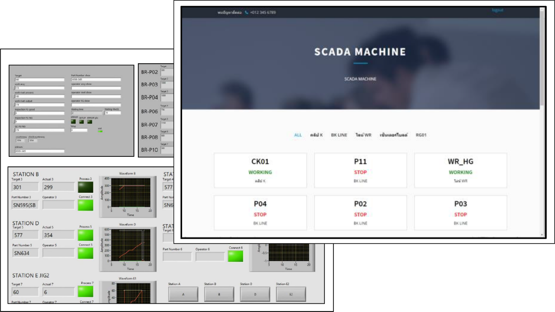Screen dimensions: 555x312
Task: Click the SETUP indicator LED
Action: pos(82,122)
